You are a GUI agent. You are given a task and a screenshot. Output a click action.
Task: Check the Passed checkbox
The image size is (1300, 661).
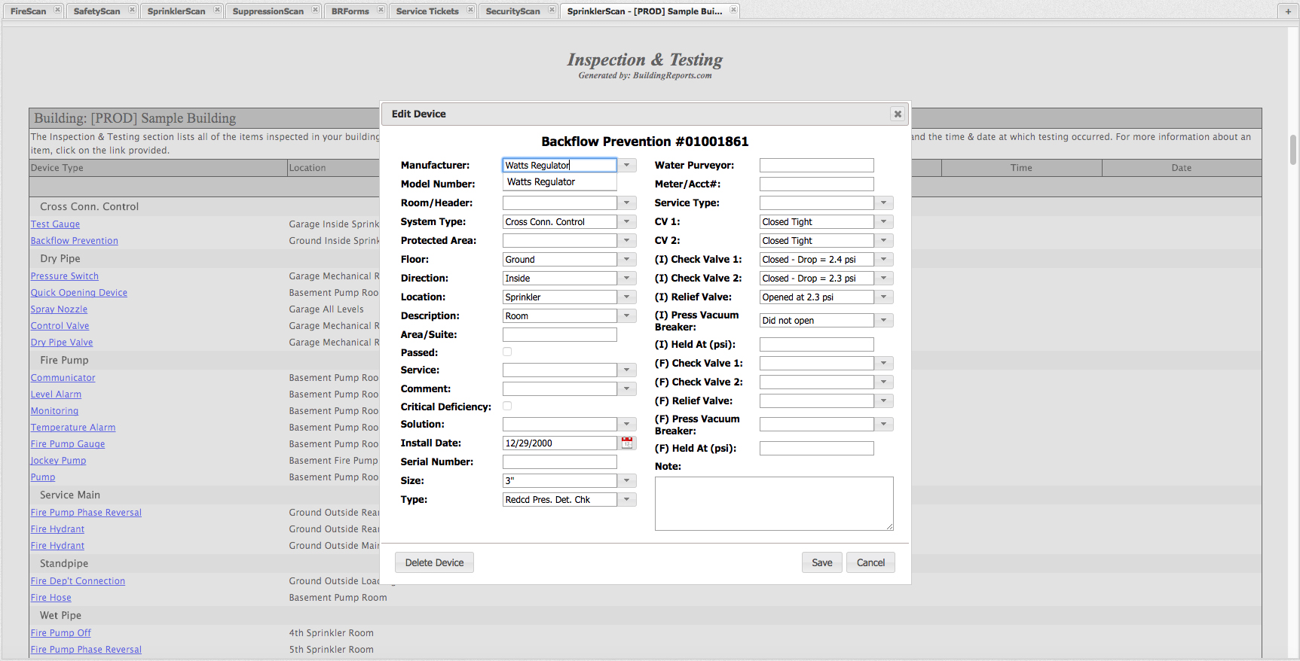coord(507,352)
